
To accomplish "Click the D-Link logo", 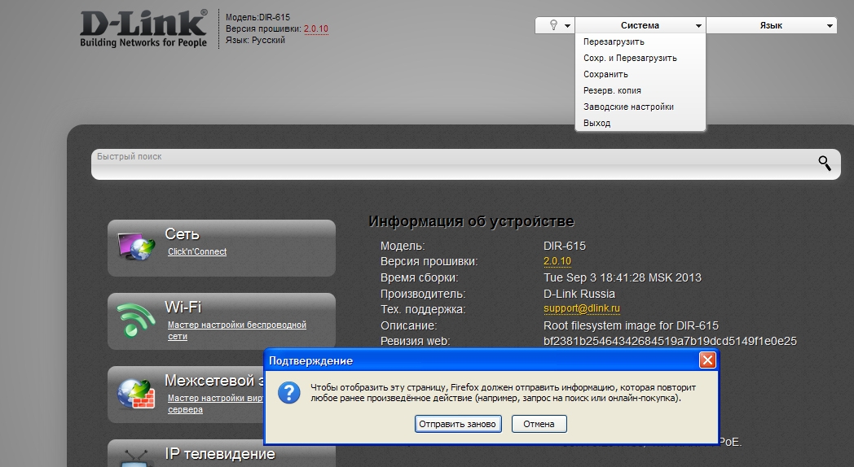I will (143, 28).
